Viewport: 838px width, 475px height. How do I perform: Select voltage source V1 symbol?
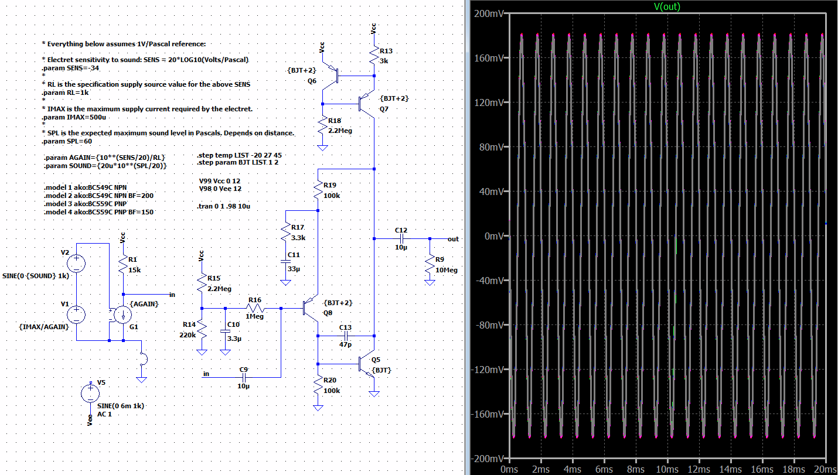77,315
